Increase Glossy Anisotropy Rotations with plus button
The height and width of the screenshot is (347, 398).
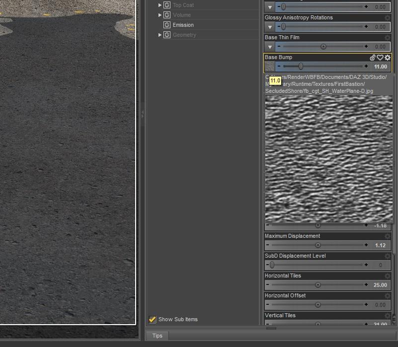(366, 26)
